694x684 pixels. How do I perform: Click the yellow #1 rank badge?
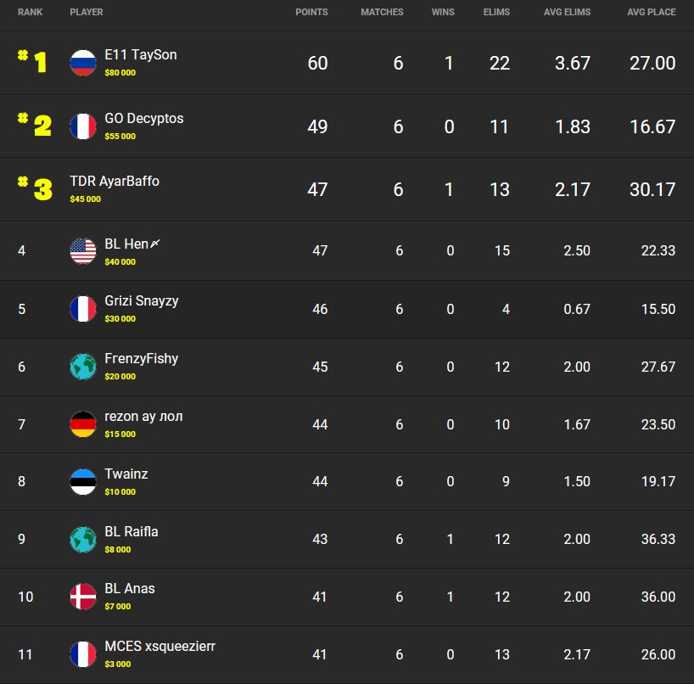[x=33, y=61]
